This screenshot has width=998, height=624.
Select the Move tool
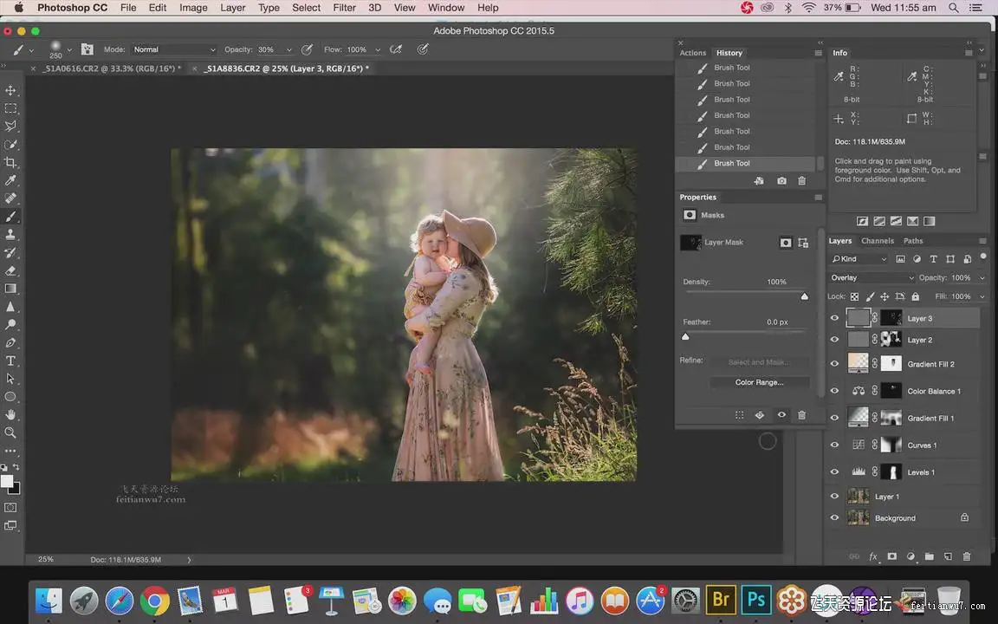pyautogui.click(x=11, y=90)
